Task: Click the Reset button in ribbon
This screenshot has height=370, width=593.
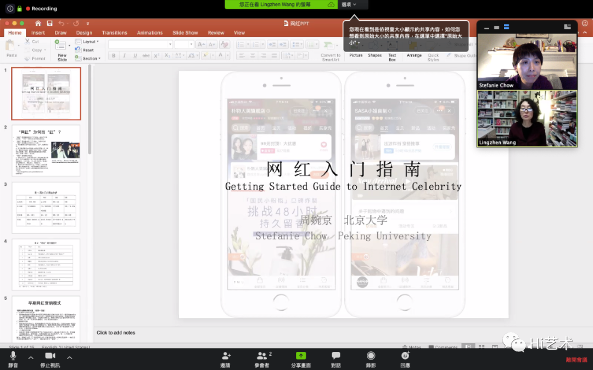Action: click(85, 50)
